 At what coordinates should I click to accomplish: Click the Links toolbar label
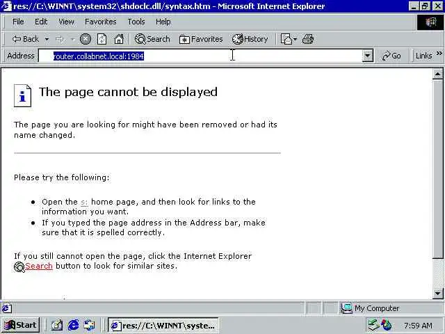pos(423,56)
